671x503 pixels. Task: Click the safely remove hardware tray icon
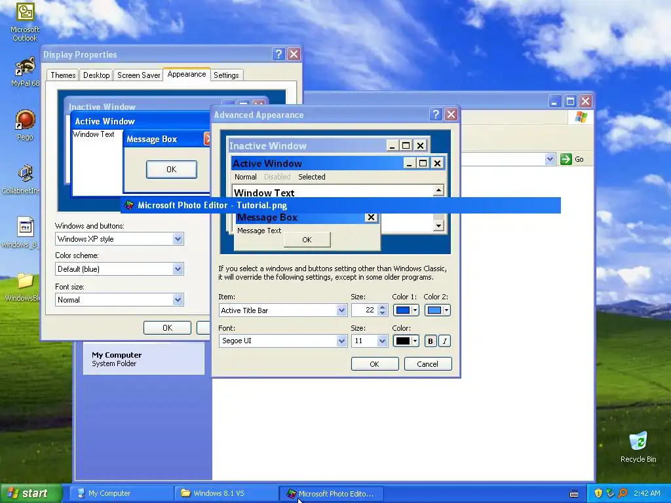pos(610,493)
